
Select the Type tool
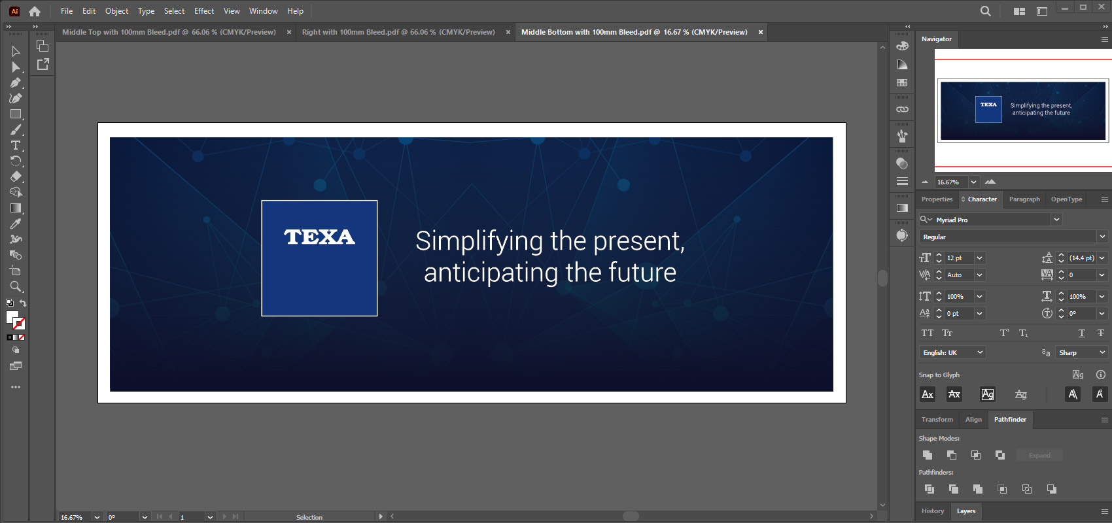pos(16,145)
